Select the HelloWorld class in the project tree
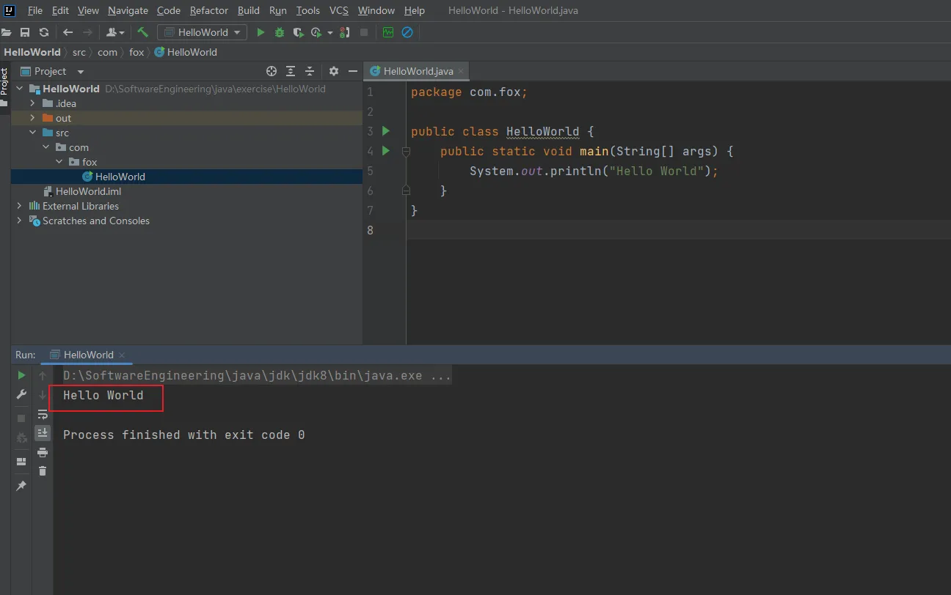This screenshot has height=595, width=951. pos(120,177)
